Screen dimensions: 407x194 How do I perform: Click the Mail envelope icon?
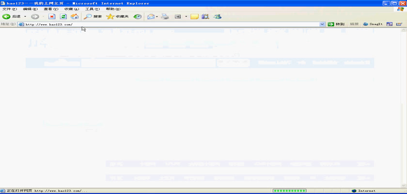(151, 16)
